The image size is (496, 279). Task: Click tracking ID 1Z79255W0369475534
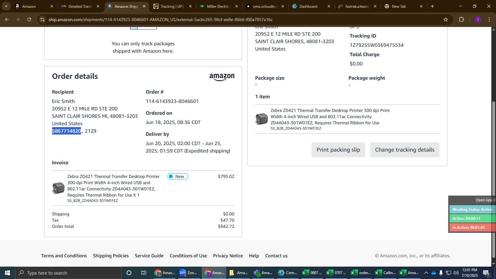[377, 45]
